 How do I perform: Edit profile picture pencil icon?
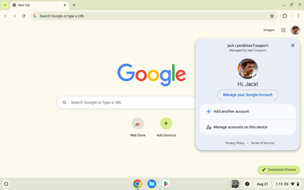coord(255,75)
